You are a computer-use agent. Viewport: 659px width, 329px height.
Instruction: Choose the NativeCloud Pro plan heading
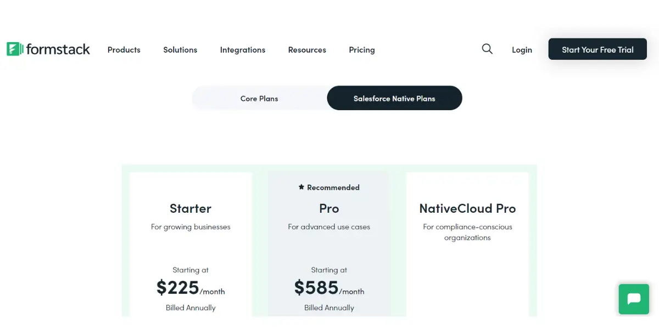point(467,208)
